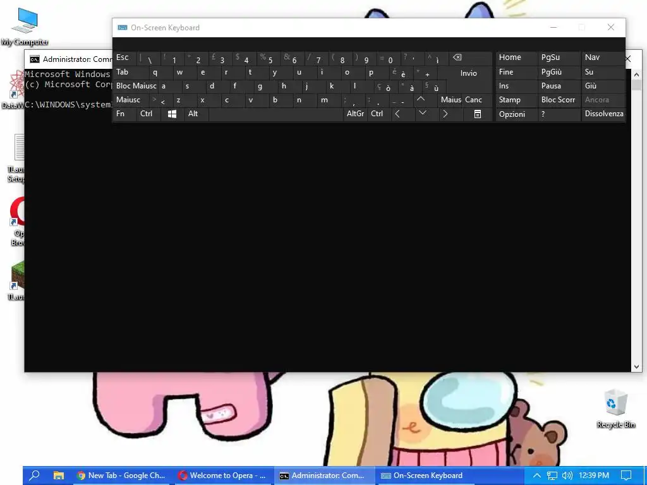Click Command Prompt scrollbar up arrow

coord(636,75)
